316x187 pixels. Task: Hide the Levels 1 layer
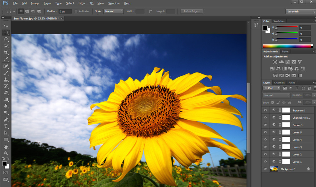point(265,161)
